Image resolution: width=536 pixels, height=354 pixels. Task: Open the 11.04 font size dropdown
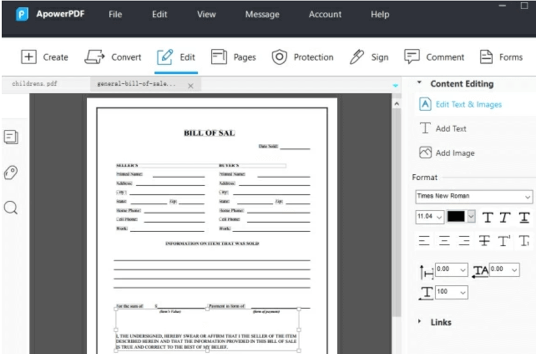[429, 217]
